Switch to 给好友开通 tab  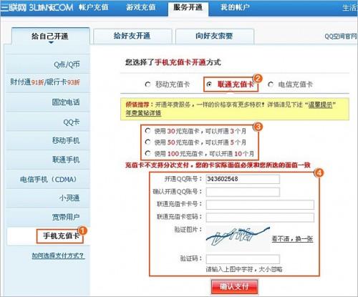click(132, 36)
